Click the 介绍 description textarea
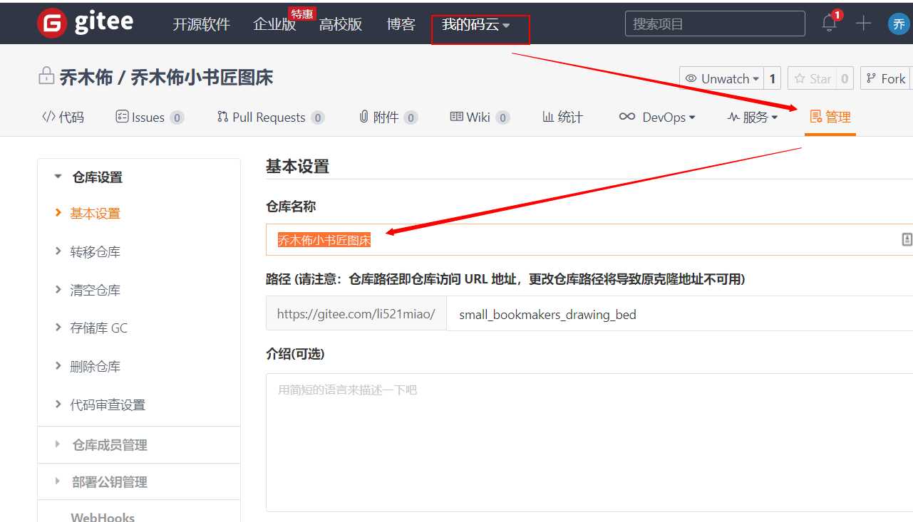Image resolution: width=913 pixels, height=522 pixels. click(x=589, y=442)
